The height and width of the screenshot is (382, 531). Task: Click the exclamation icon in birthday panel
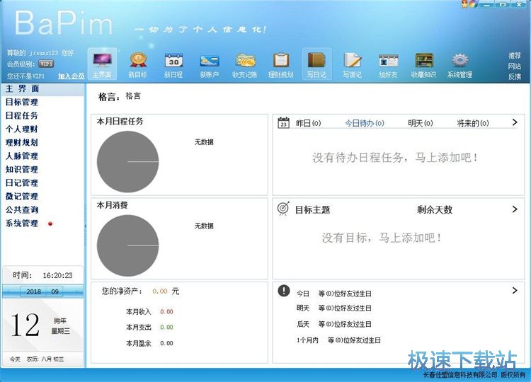pos(284,290)
